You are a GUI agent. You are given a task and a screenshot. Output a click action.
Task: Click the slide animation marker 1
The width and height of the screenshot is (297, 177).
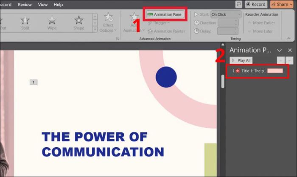click(x=34, y=82)
